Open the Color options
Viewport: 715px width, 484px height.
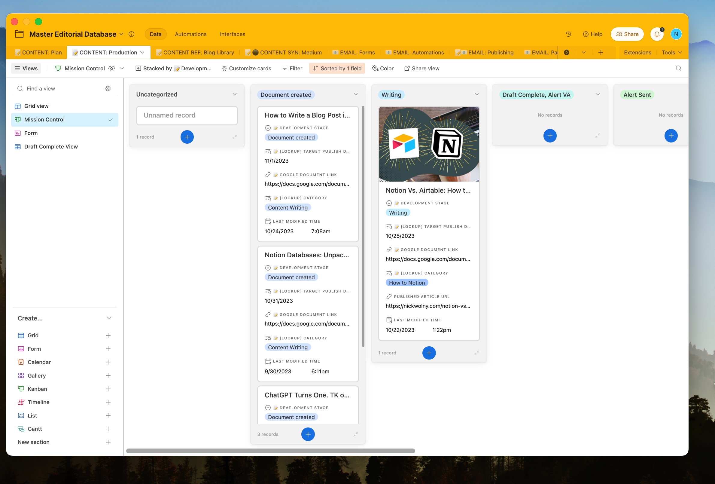(382, 68)
